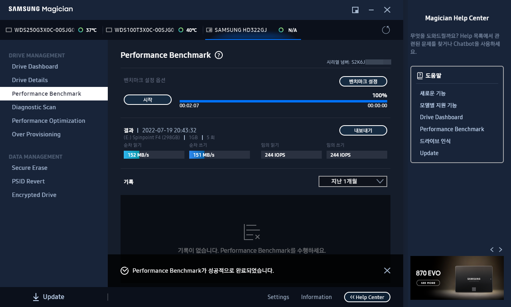Click the 내보내기 export button
Viewport: 511px width, 307px height.
point(363,130)
